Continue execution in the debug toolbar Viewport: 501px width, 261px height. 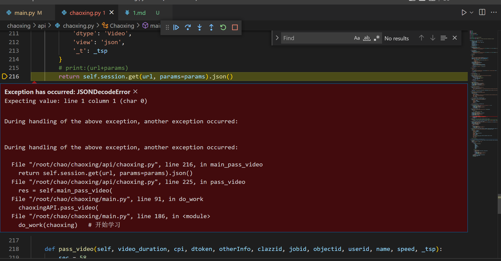[x=176, y=27]
